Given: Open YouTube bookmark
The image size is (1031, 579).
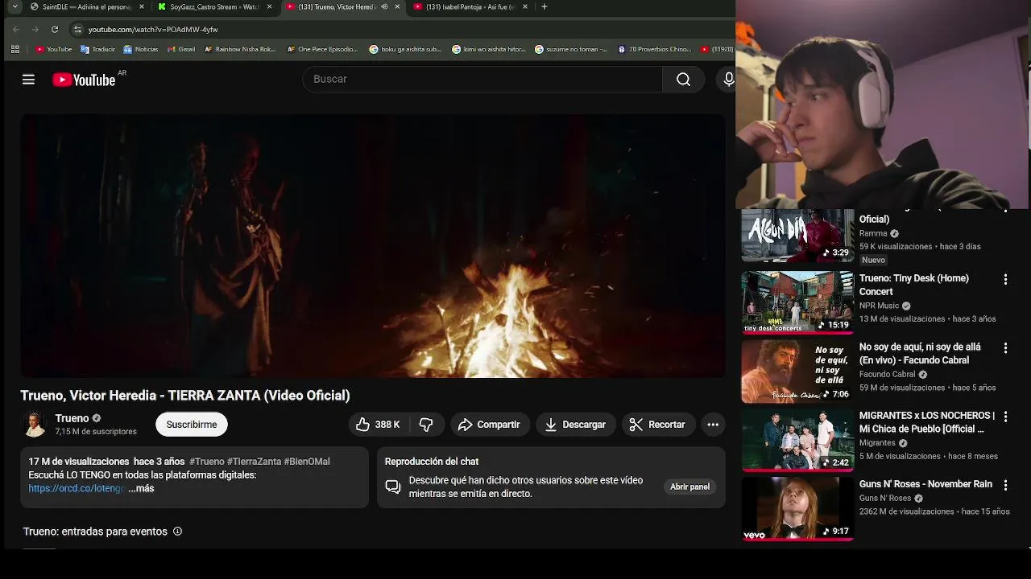Looking at the screenshot, I should (54, 49).
